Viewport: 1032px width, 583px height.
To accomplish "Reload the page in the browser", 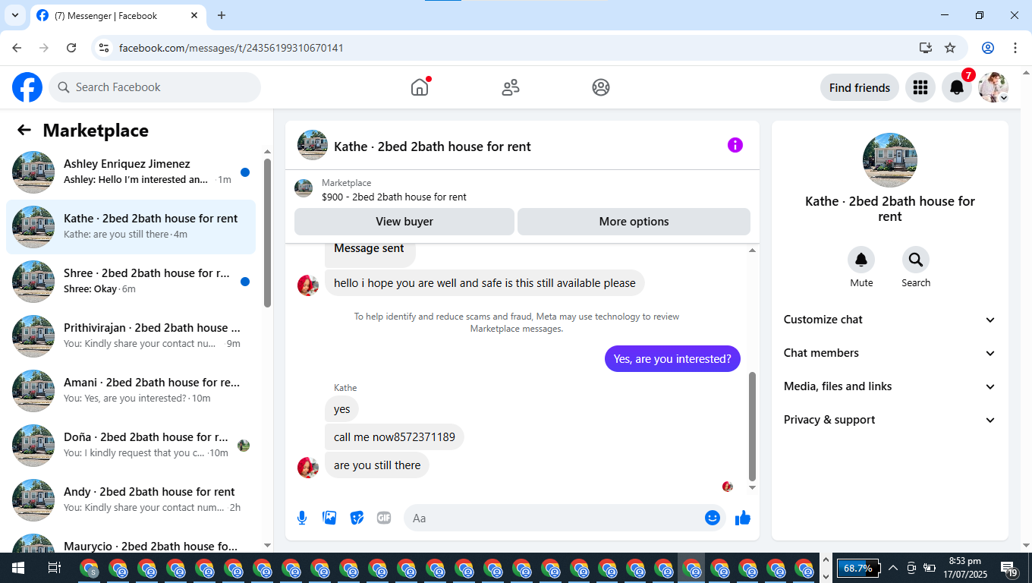I will coord(71,48).
